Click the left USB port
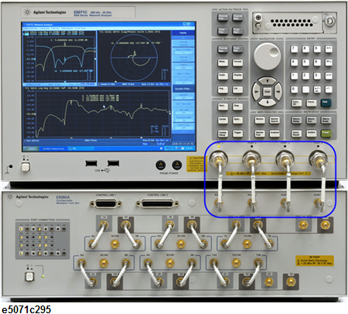Viewport: 348px width, 314px height. coord(91,163)
